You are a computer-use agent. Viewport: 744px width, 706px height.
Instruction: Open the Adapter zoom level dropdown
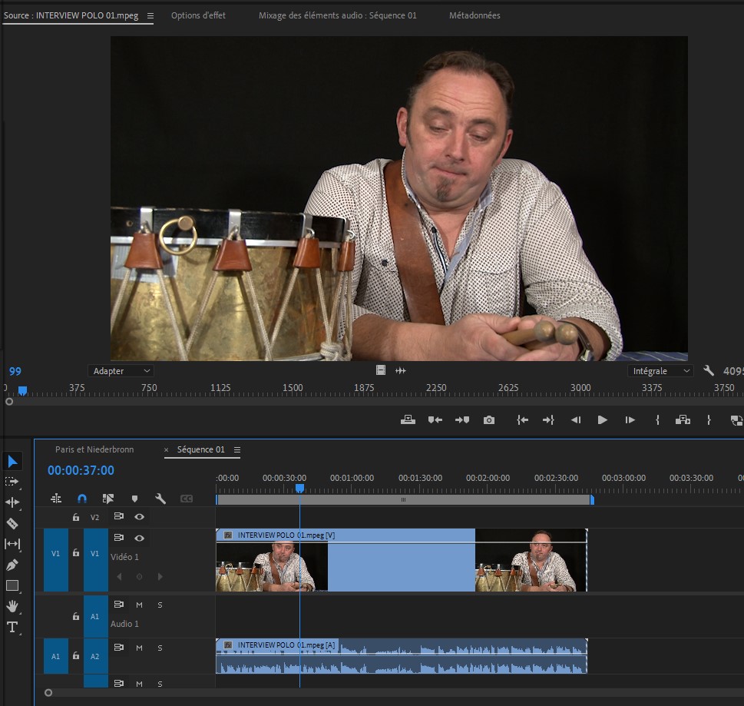(121, 371)
